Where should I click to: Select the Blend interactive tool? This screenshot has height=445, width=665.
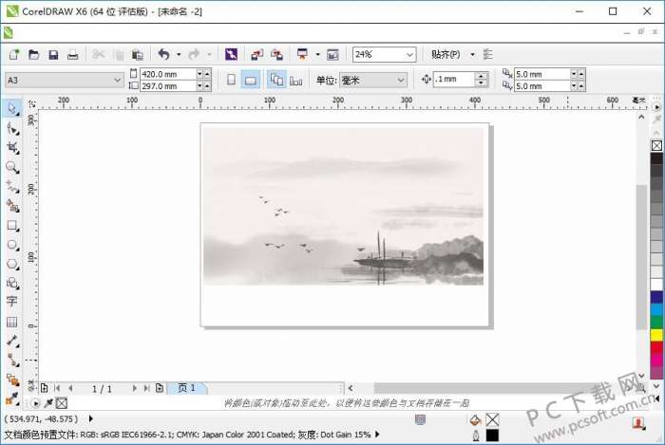pyautogui.click(x=12, y=380)
